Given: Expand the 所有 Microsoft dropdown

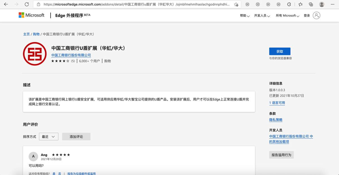Looking at the screenshot, I should click(x=288, y=16).
